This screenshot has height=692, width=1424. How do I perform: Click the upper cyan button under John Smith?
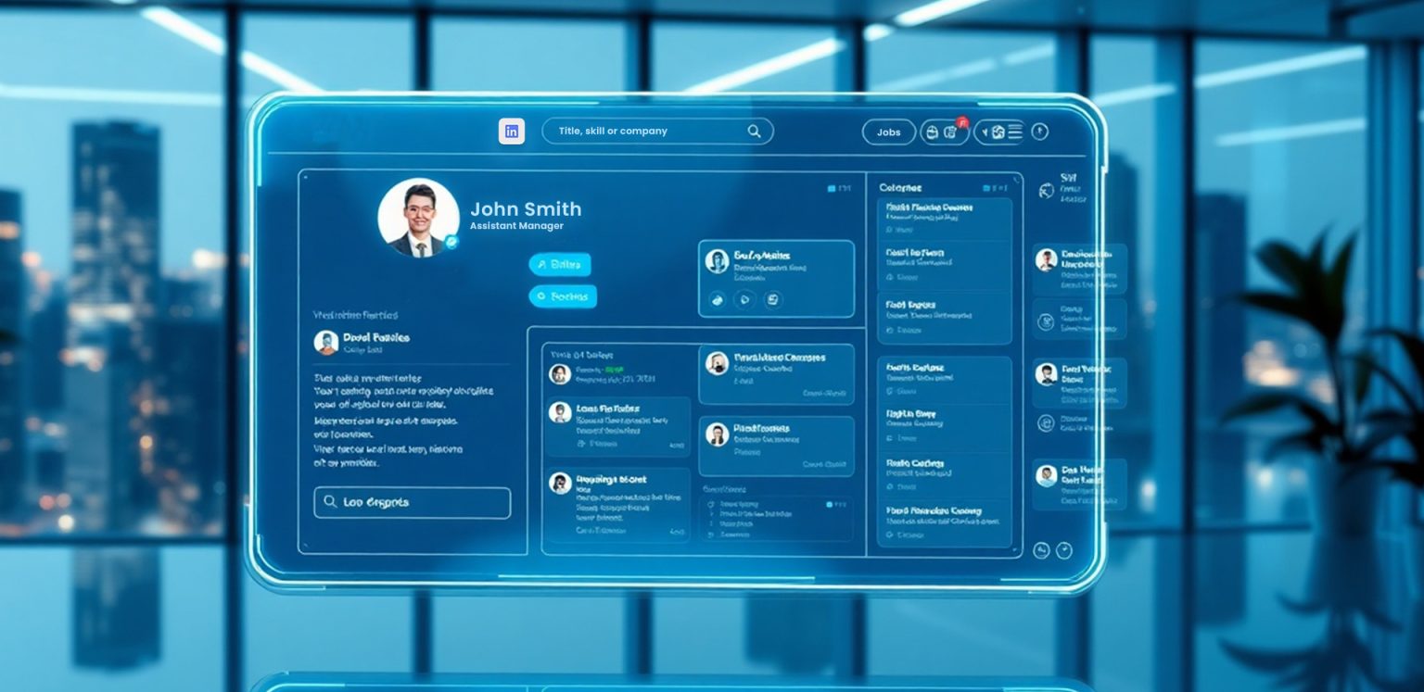pyautogui.click(x=559, y=265)
